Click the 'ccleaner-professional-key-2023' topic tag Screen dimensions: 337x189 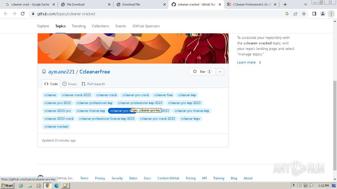coord(140,103)
